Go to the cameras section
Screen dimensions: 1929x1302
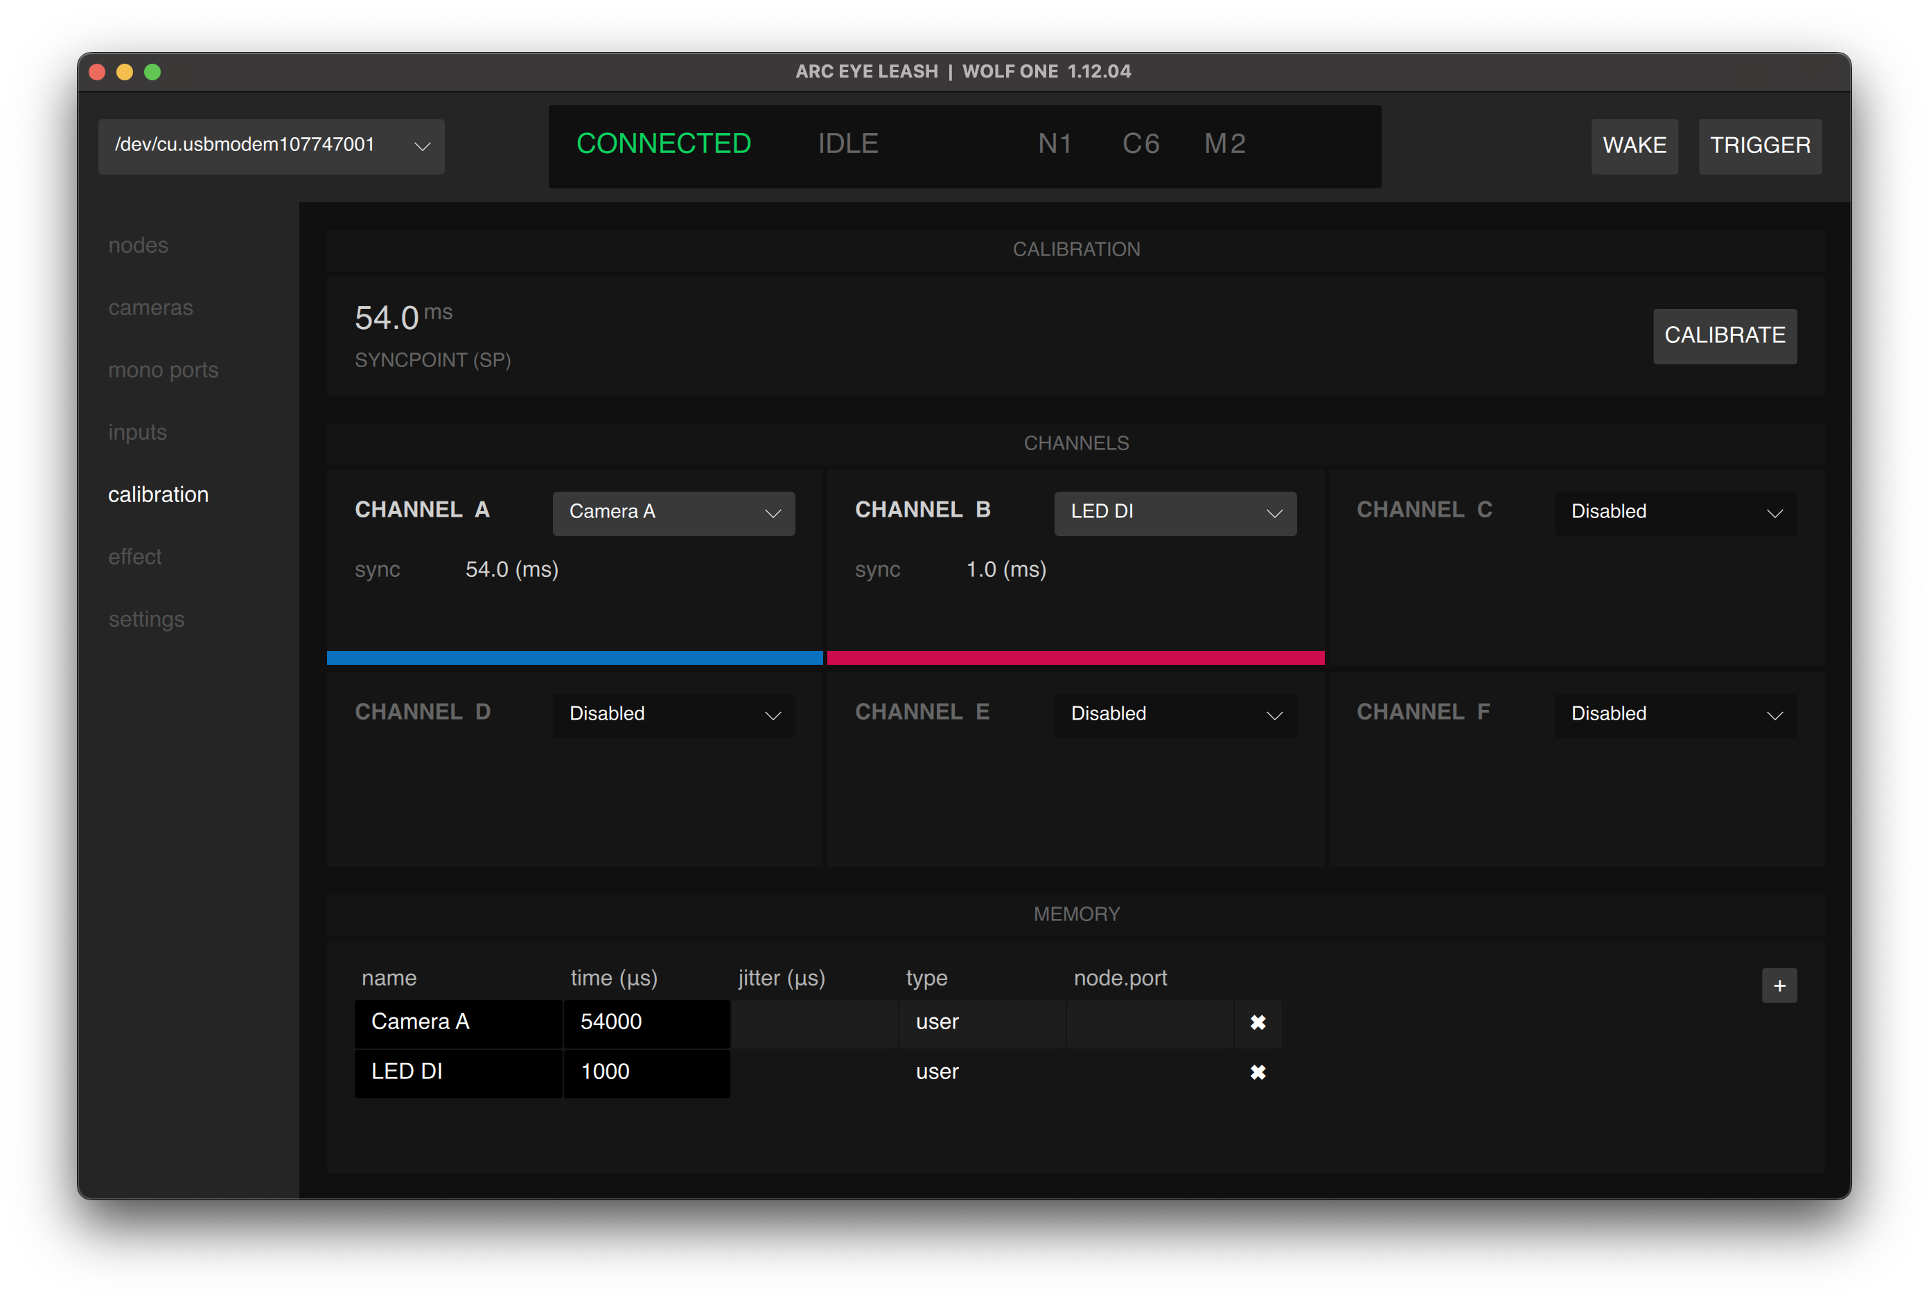[150, 308]
